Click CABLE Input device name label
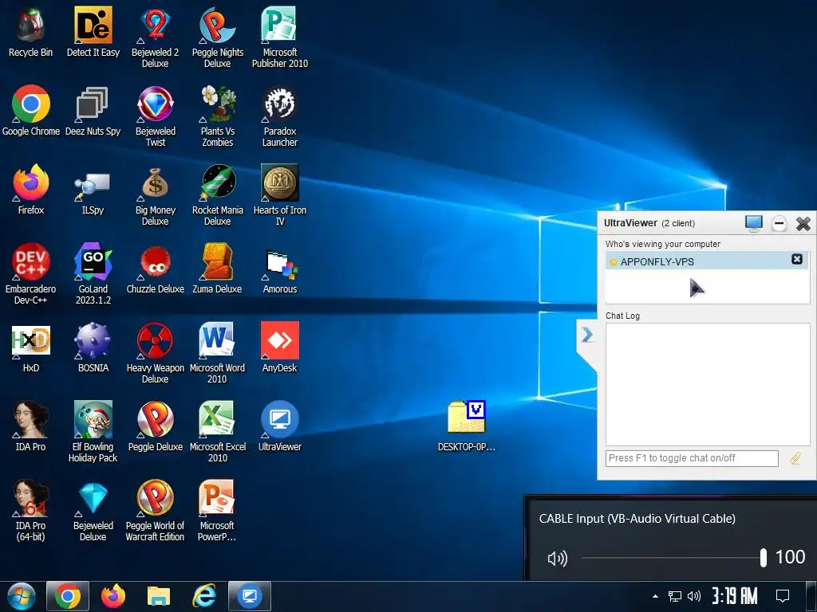This screenshot has height=612, width=817. (x=637, y=519)
